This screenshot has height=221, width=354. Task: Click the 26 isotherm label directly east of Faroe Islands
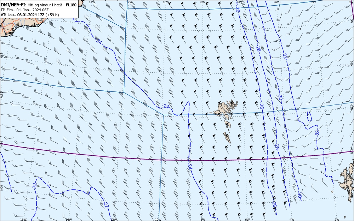click(261, 106)
